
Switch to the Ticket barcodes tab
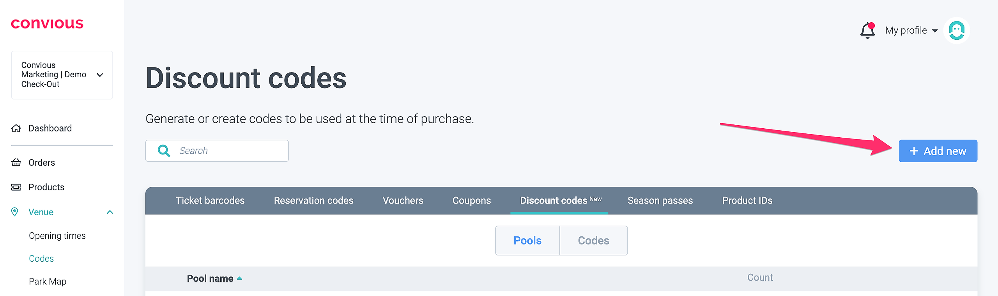[x=210, y=200]
